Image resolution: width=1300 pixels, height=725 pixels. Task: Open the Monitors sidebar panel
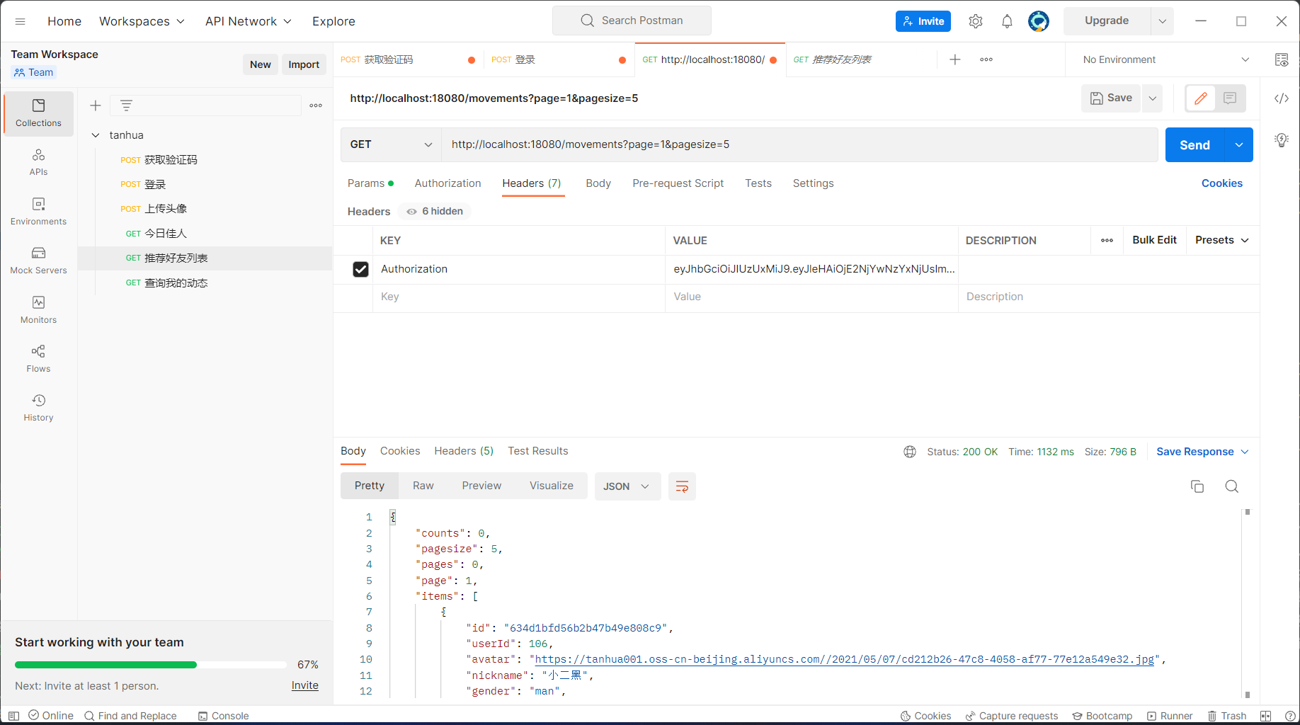[x=38, y=310]
